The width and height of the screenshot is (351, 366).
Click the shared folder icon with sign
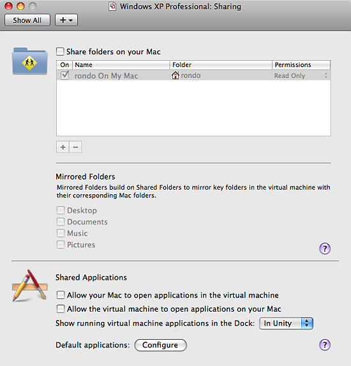30,61
